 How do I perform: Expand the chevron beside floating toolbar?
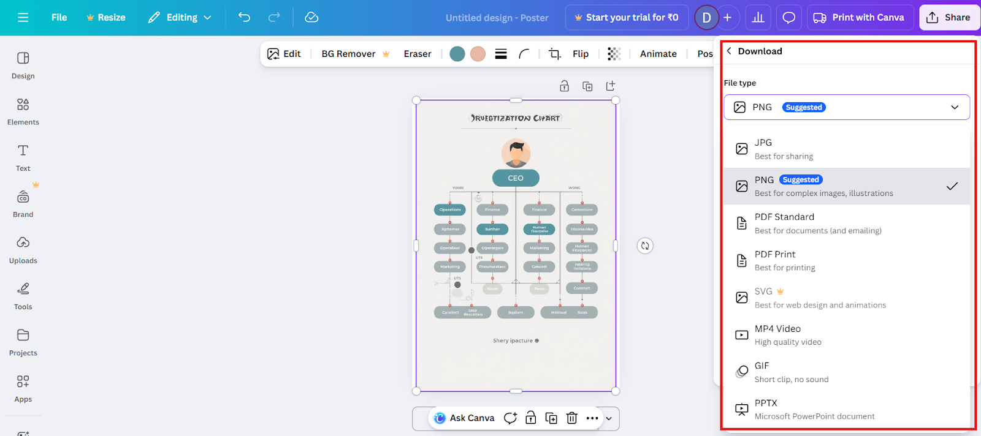pos(609,419)
